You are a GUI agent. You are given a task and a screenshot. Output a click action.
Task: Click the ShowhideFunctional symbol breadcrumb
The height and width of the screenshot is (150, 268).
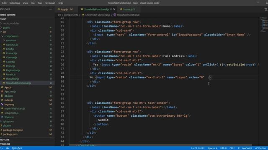coord(126,15)
